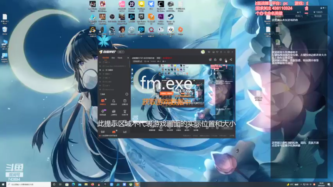Open the crown-shaped tool in the toolbox second row
The height and width of the screenshot is (187, 333).
[114, 112]
